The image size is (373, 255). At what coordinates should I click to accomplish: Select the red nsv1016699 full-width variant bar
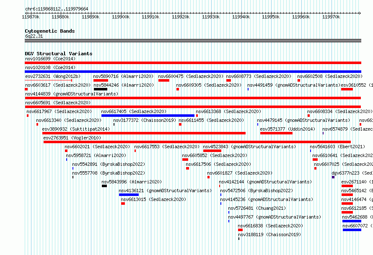coord(193,63)
